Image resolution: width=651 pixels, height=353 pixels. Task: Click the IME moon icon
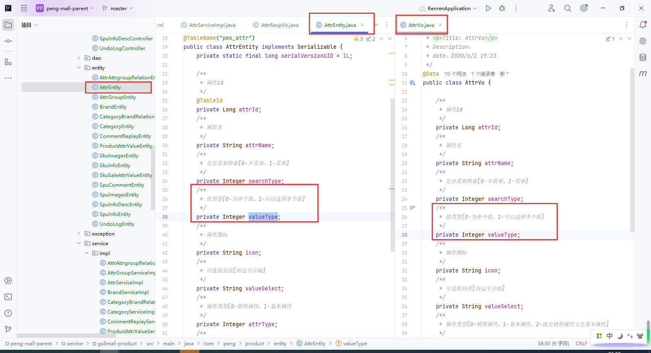pyautogui.click(x=620, y=336)
